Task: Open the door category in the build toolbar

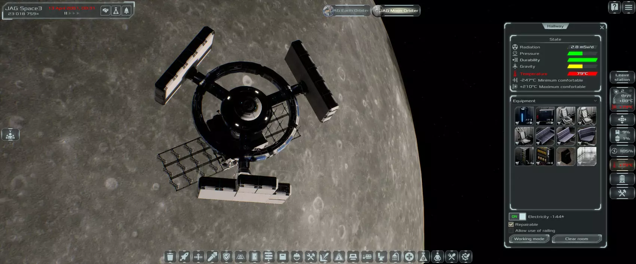Action: (254, 257)
